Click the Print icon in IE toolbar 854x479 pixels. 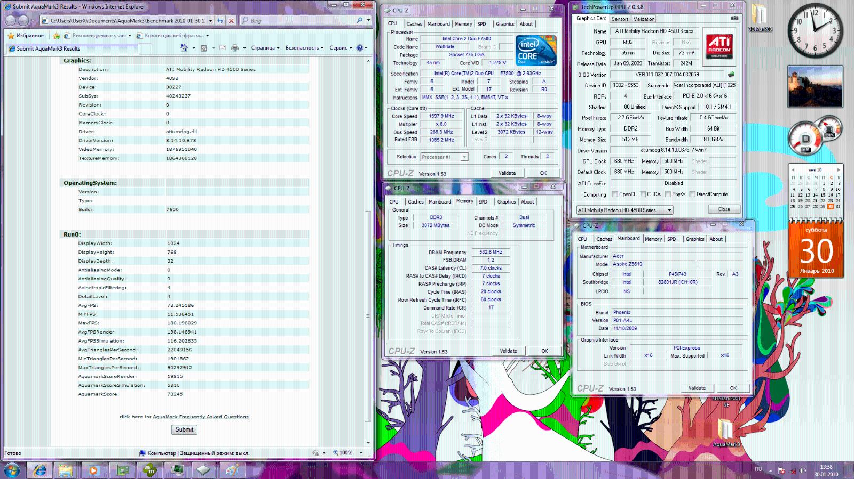[234, 48]
